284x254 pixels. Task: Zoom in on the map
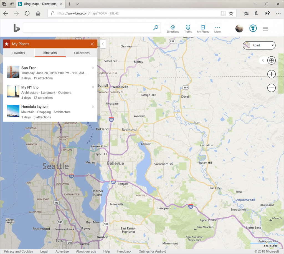coord(271,74)
